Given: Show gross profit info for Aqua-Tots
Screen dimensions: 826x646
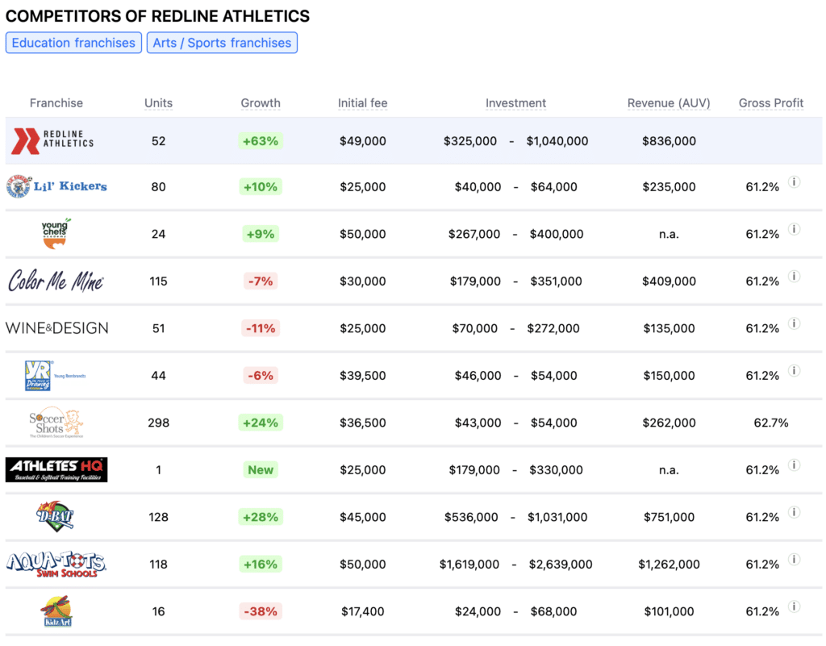Looking at the screenshot, I should tap(794, 559).
